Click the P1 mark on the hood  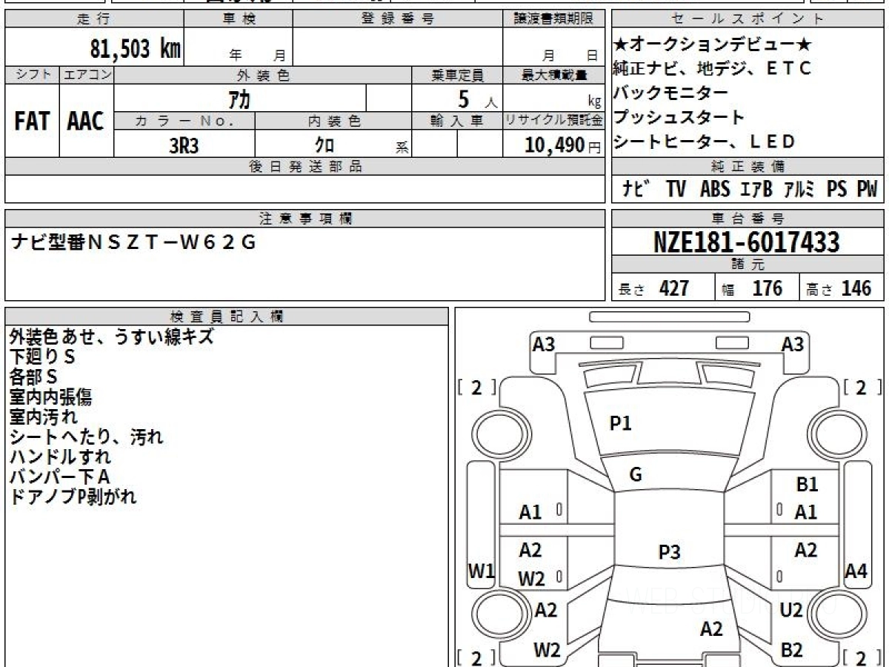pyautogui.click(x=620, y=423)
